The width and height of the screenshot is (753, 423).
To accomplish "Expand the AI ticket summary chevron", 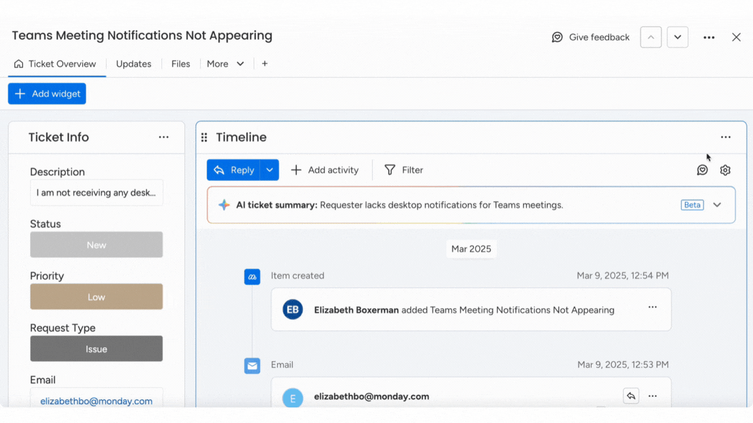I will click(717, 205).
